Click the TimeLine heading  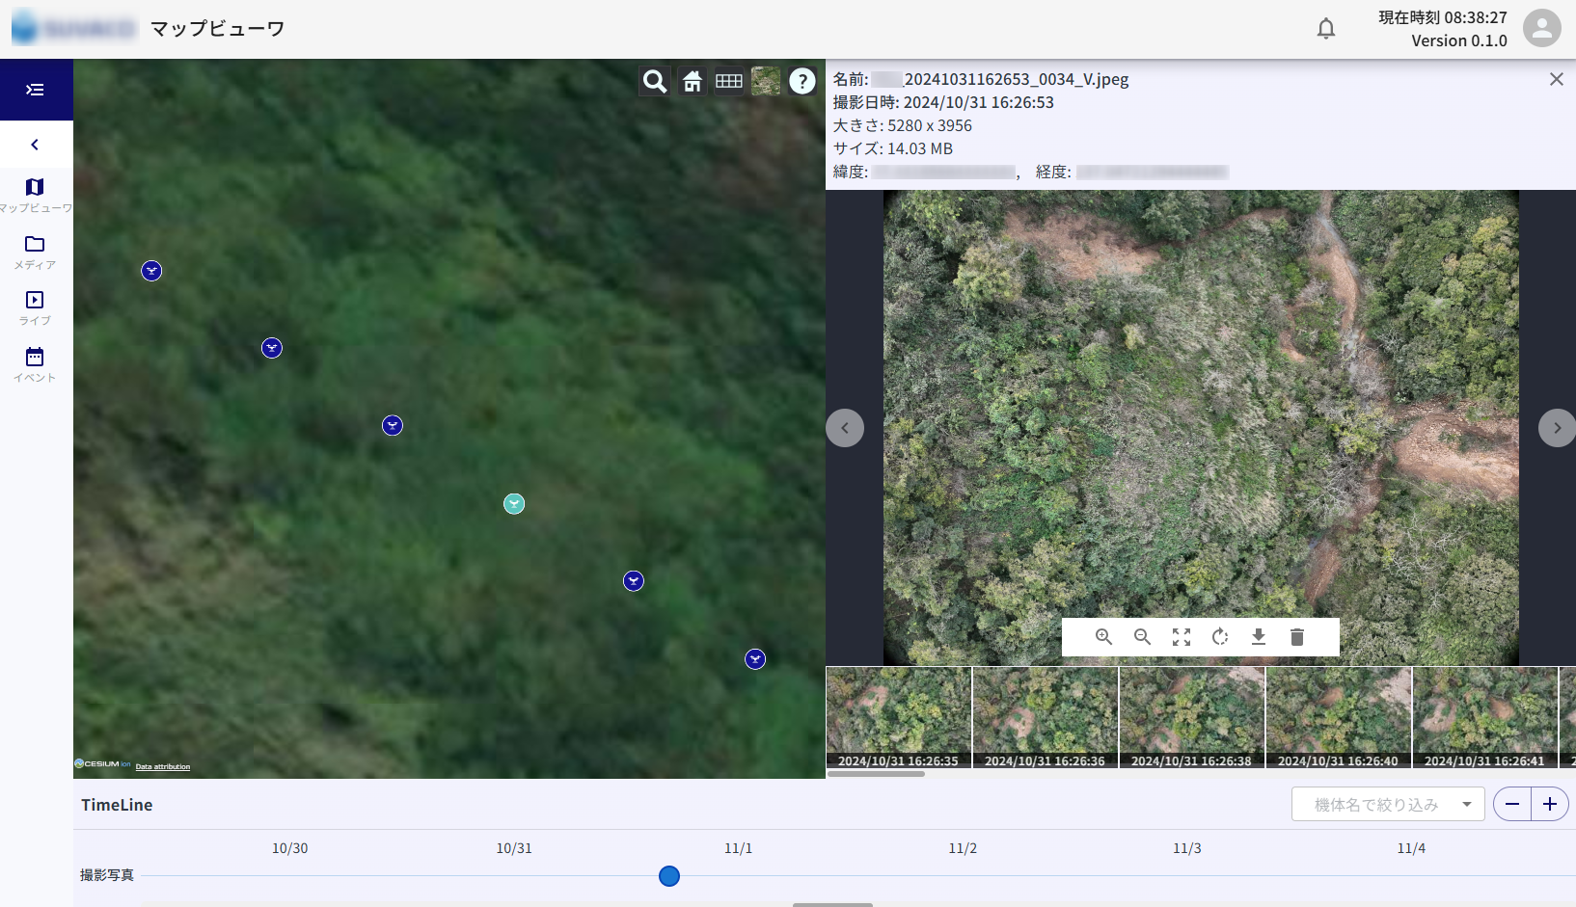pyautogui.click(x=117, y=805)
